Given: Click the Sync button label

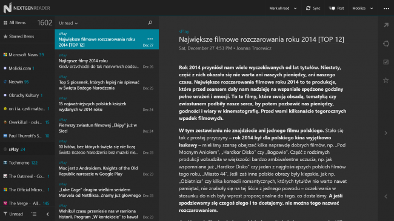Looking at the screenshot, I should coord(316,8).
